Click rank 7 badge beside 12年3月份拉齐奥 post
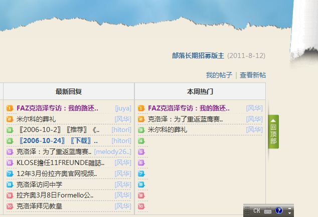 10,173
